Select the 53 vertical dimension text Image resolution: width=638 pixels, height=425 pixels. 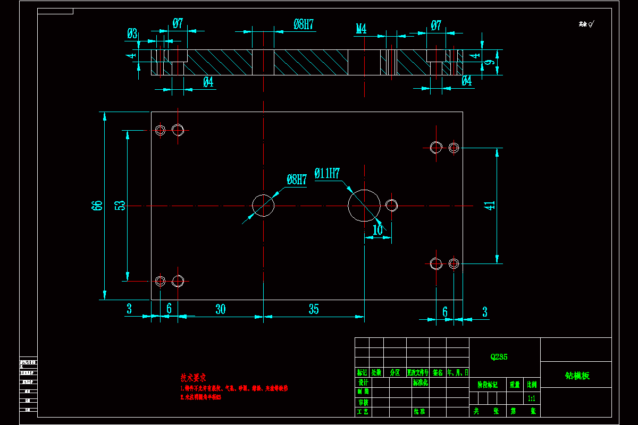pyautogui.click(x=121, y=206)
